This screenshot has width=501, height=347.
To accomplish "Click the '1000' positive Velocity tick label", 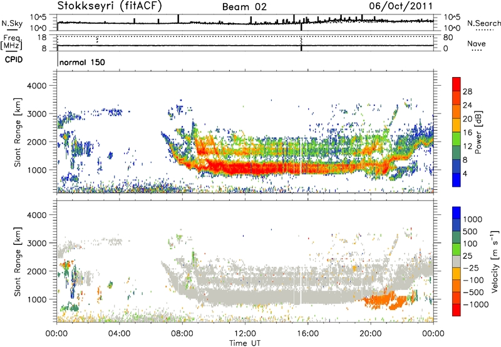I will pos(473,219).
